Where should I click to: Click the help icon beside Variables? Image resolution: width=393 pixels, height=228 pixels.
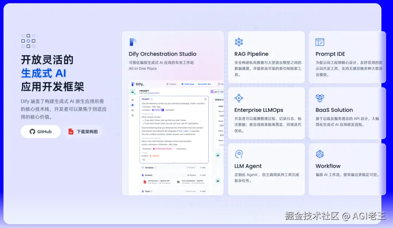pos(155,168)
